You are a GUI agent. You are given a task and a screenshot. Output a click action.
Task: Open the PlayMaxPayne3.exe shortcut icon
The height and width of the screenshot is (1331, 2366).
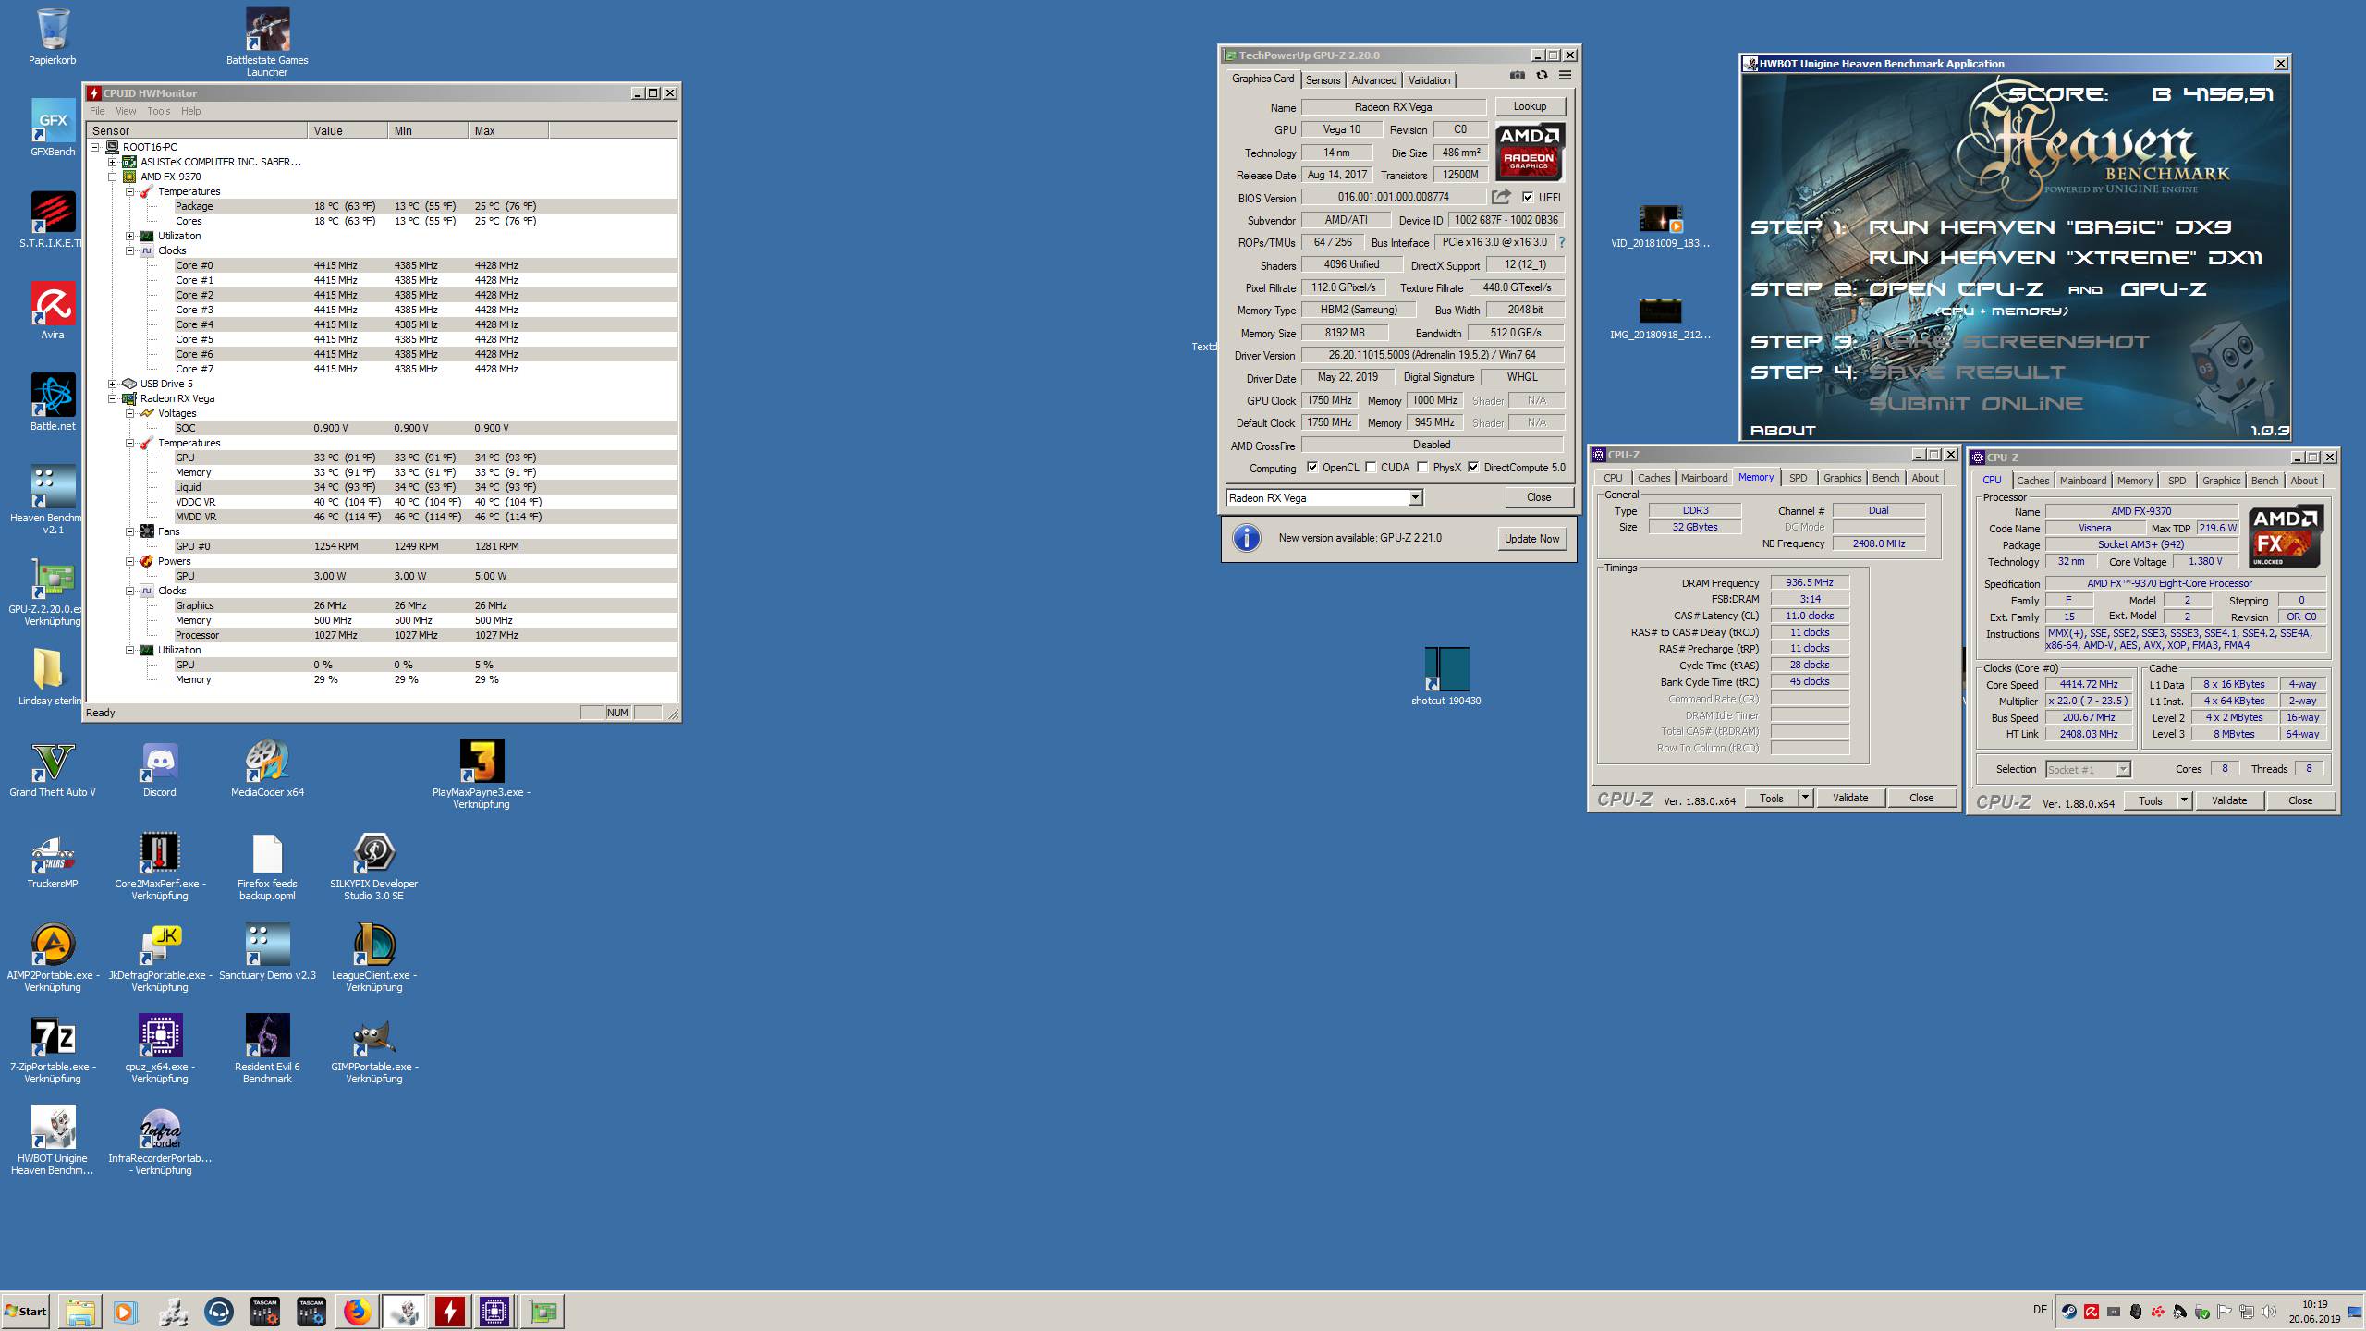pyautogui.click(x=482, y=762)
